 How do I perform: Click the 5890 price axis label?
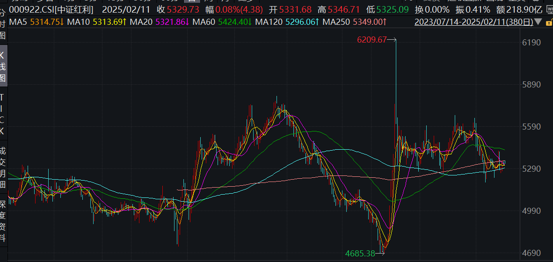[x=531, y=85]
